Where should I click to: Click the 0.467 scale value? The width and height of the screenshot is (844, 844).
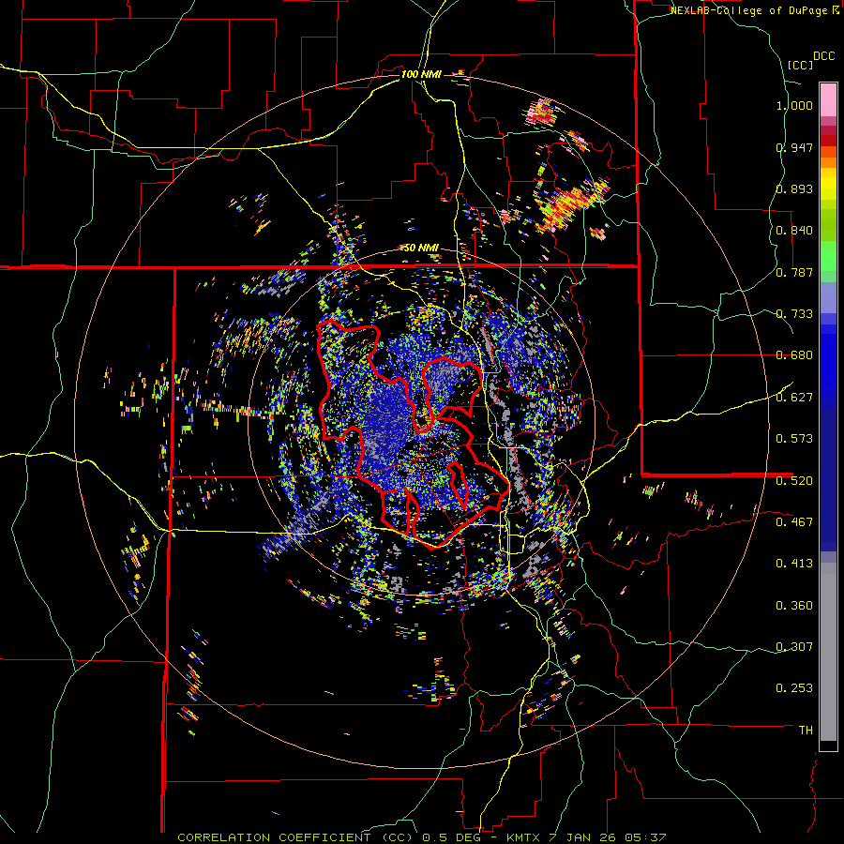(794, 521)
